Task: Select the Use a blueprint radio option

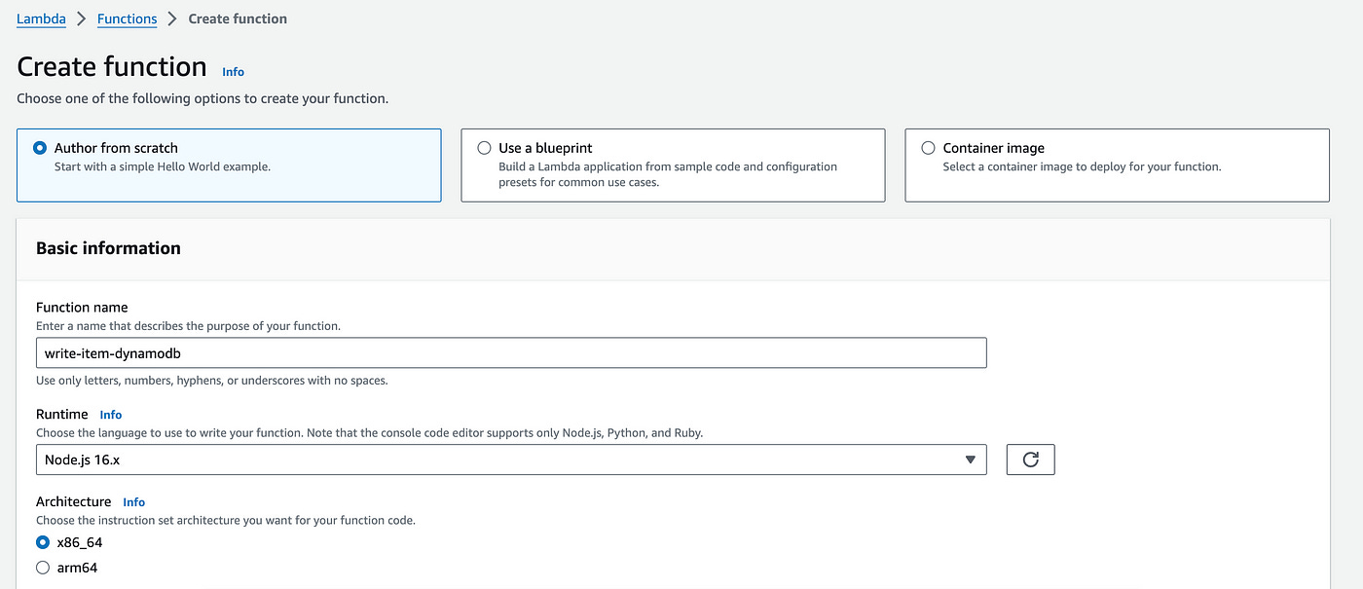Action: [484, 148]
